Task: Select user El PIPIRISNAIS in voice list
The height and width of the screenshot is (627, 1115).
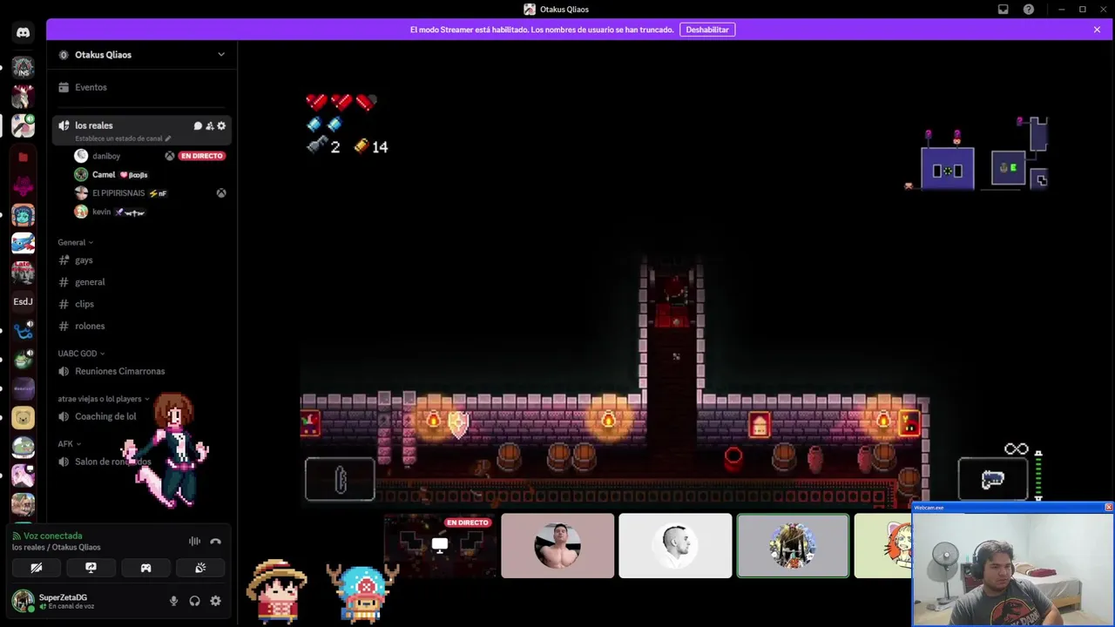Action: (118, 192)
